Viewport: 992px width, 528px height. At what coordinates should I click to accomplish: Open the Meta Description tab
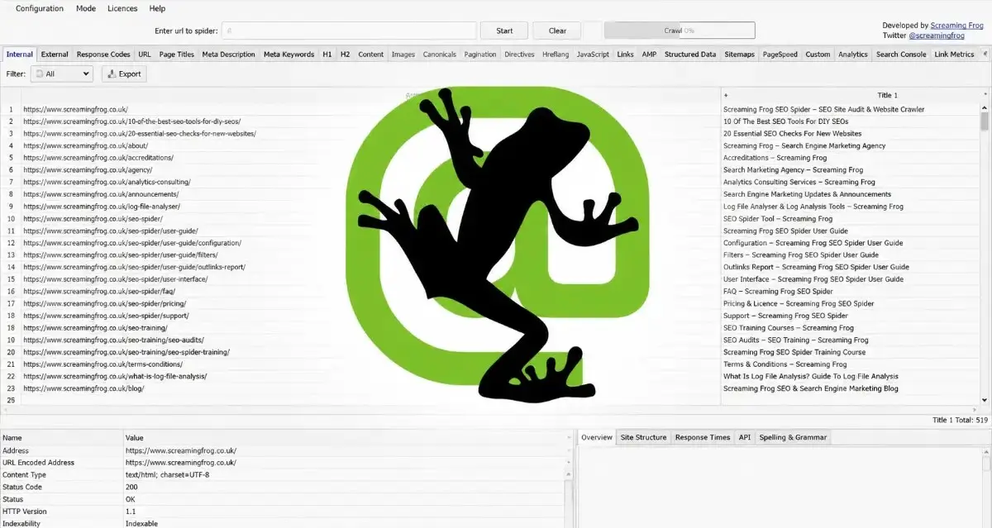coord(229,55)
